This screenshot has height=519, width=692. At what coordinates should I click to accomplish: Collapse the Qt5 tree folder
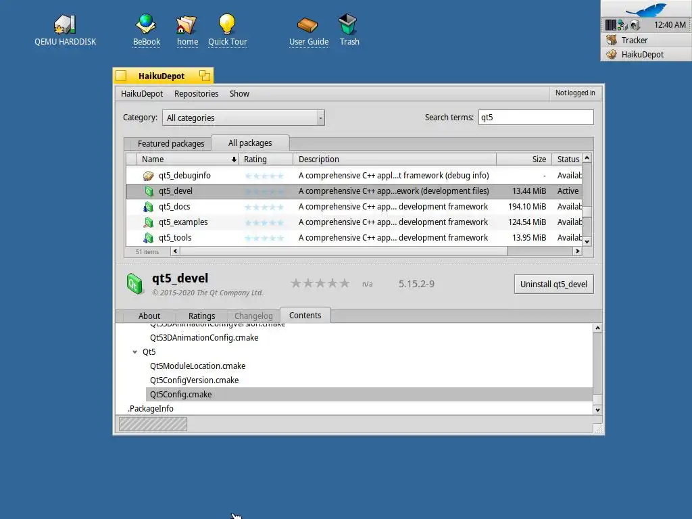pos(134,351)
